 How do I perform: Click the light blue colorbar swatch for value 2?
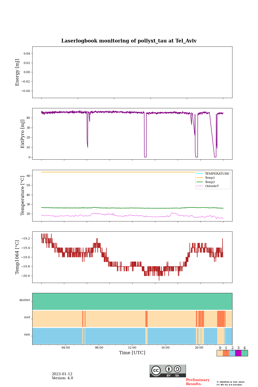point(232,353)
